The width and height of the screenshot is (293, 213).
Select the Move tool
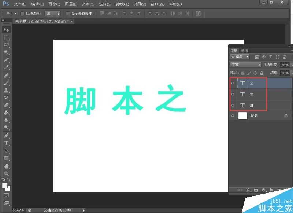(6, 29)
